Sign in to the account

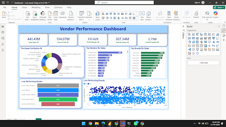(x=199, y=3)
